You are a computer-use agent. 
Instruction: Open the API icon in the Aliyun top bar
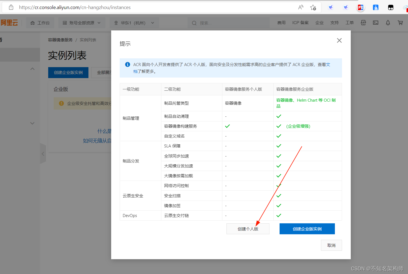(x=363, y=23)
